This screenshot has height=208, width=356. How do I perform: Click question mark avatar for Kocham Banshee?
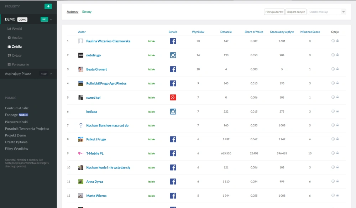click(x=81, y=125)
